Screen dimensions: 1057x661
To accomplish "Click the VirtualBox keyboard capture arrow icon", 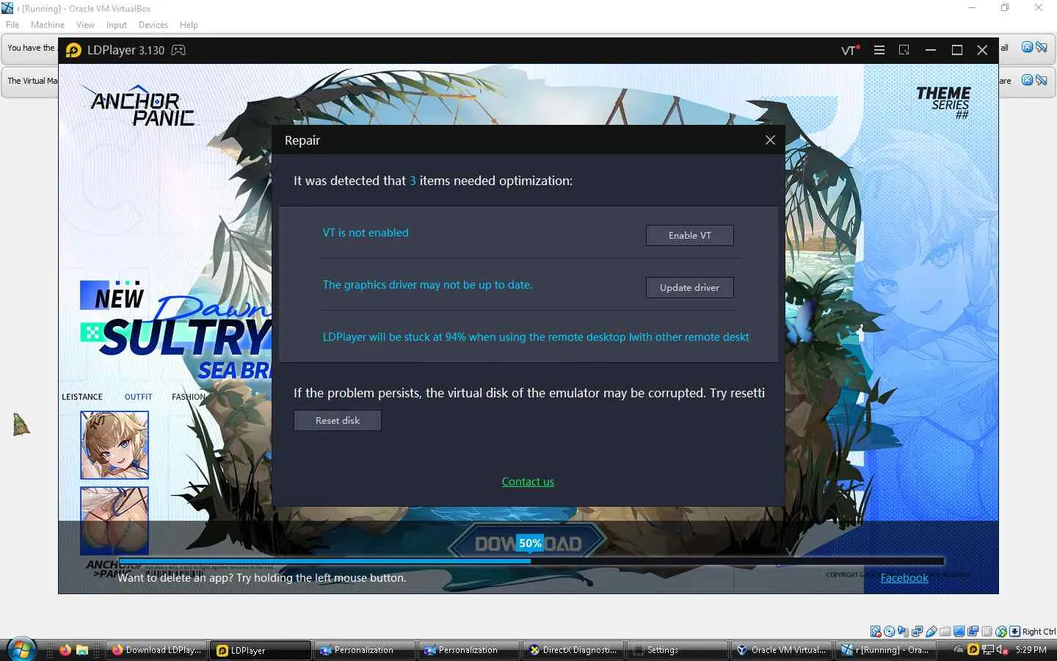I will (x=1014, y=632).
